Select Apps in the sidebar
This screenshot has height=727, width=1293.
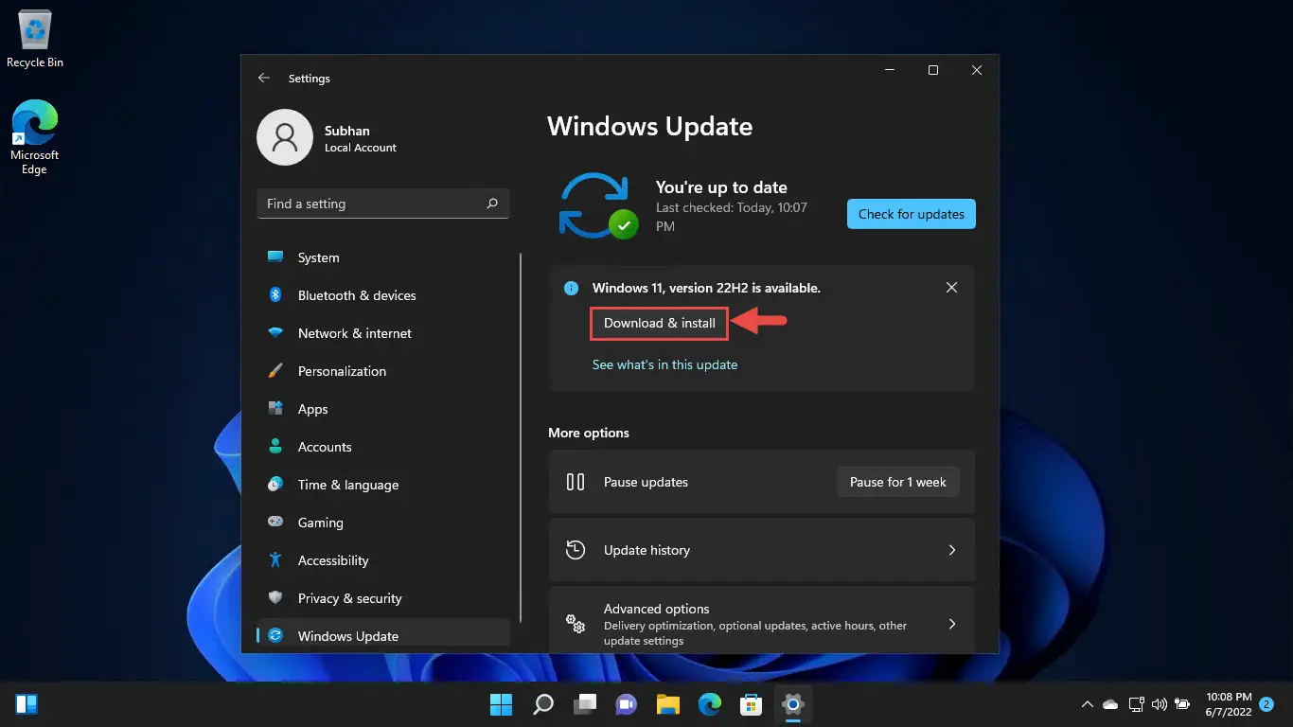point(383,409)
